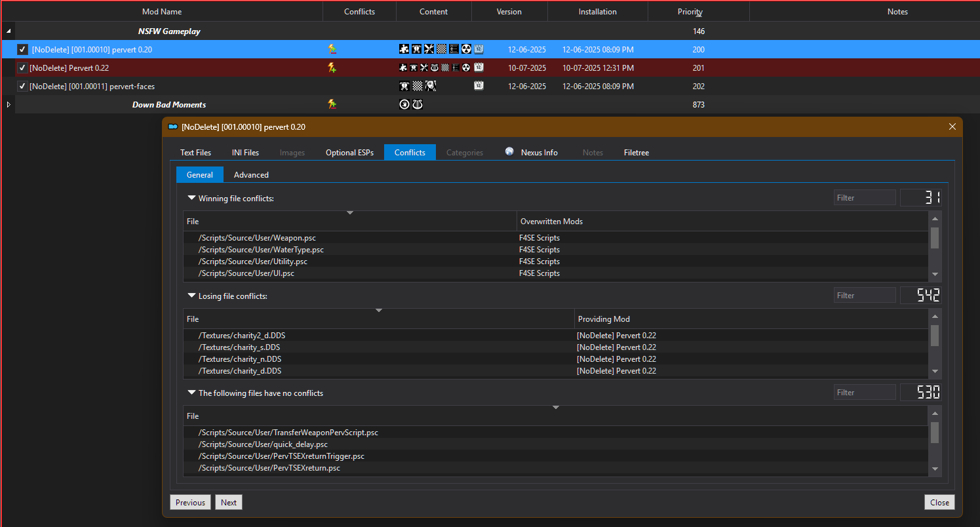Click face icon in pervert-faces row
The image size is (980, 527).
pyautogui.click(x=431, y=86)
